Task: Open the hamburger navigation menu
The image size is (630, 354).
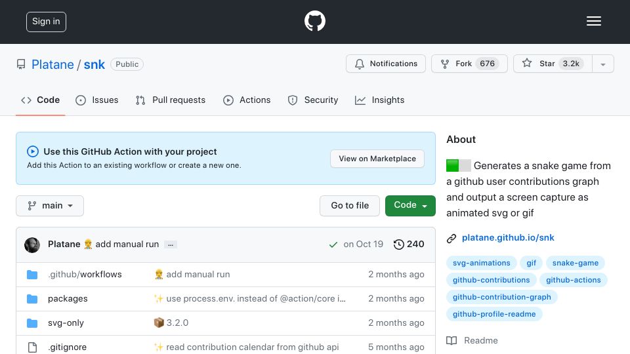Action: pos(593,21)
